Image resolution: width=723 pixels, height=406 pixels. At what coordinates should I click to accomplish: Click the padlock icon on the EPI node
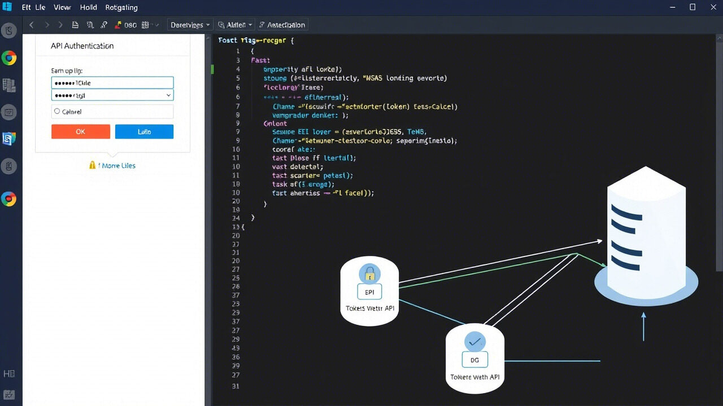(369, 274)
